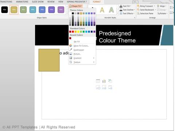This screenshot has height=131, width=175.
Task: Click the Insert Video placeholder icon
Action: [110, 87]
